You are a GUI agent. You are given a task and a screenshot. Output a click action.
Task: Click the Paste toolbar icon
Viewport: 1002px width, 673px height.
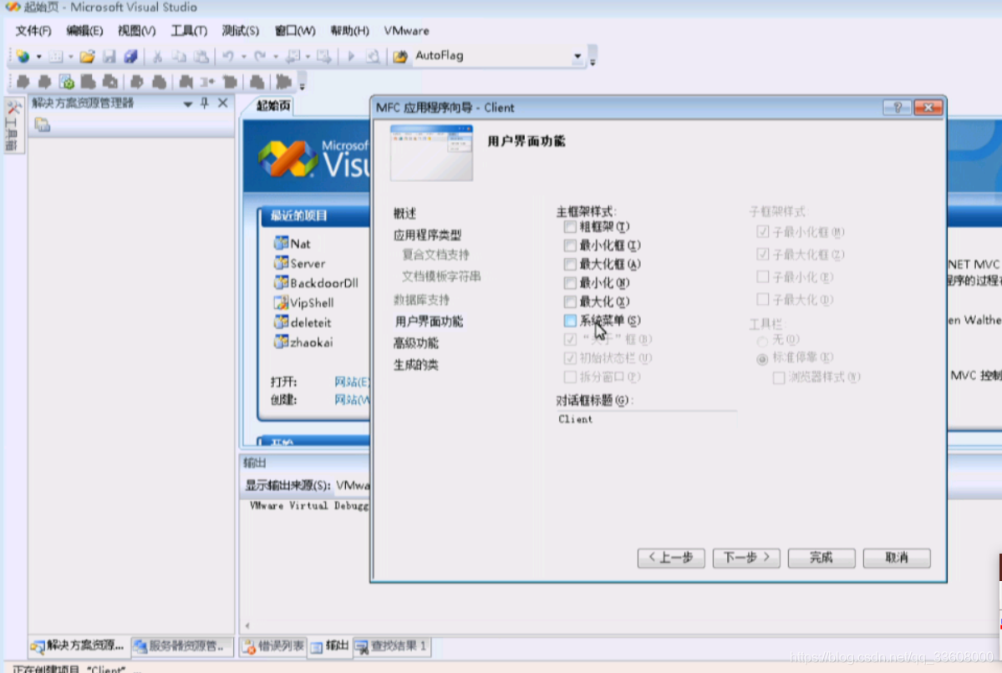click(x=202, y=56)
